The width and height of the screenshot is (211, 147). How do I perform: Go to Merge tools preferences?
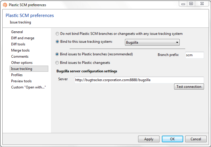click(20, 50)
